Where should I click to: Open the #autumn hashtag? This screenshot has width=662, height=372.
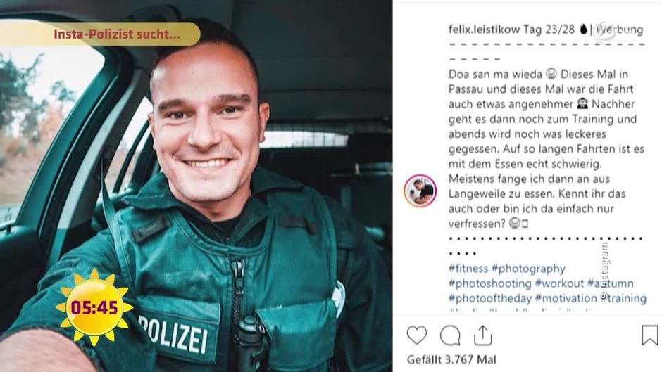tap(611, 283)
